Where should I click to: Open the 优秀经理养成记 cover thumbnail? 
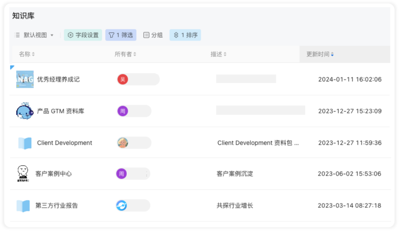(x=25, y=79)
